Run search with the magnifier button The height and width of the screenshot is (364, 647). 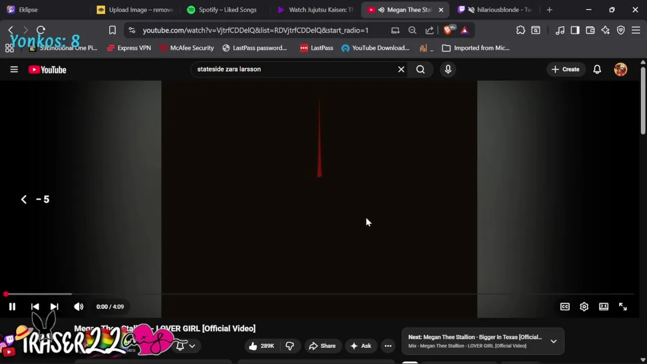tap(421, 69)
